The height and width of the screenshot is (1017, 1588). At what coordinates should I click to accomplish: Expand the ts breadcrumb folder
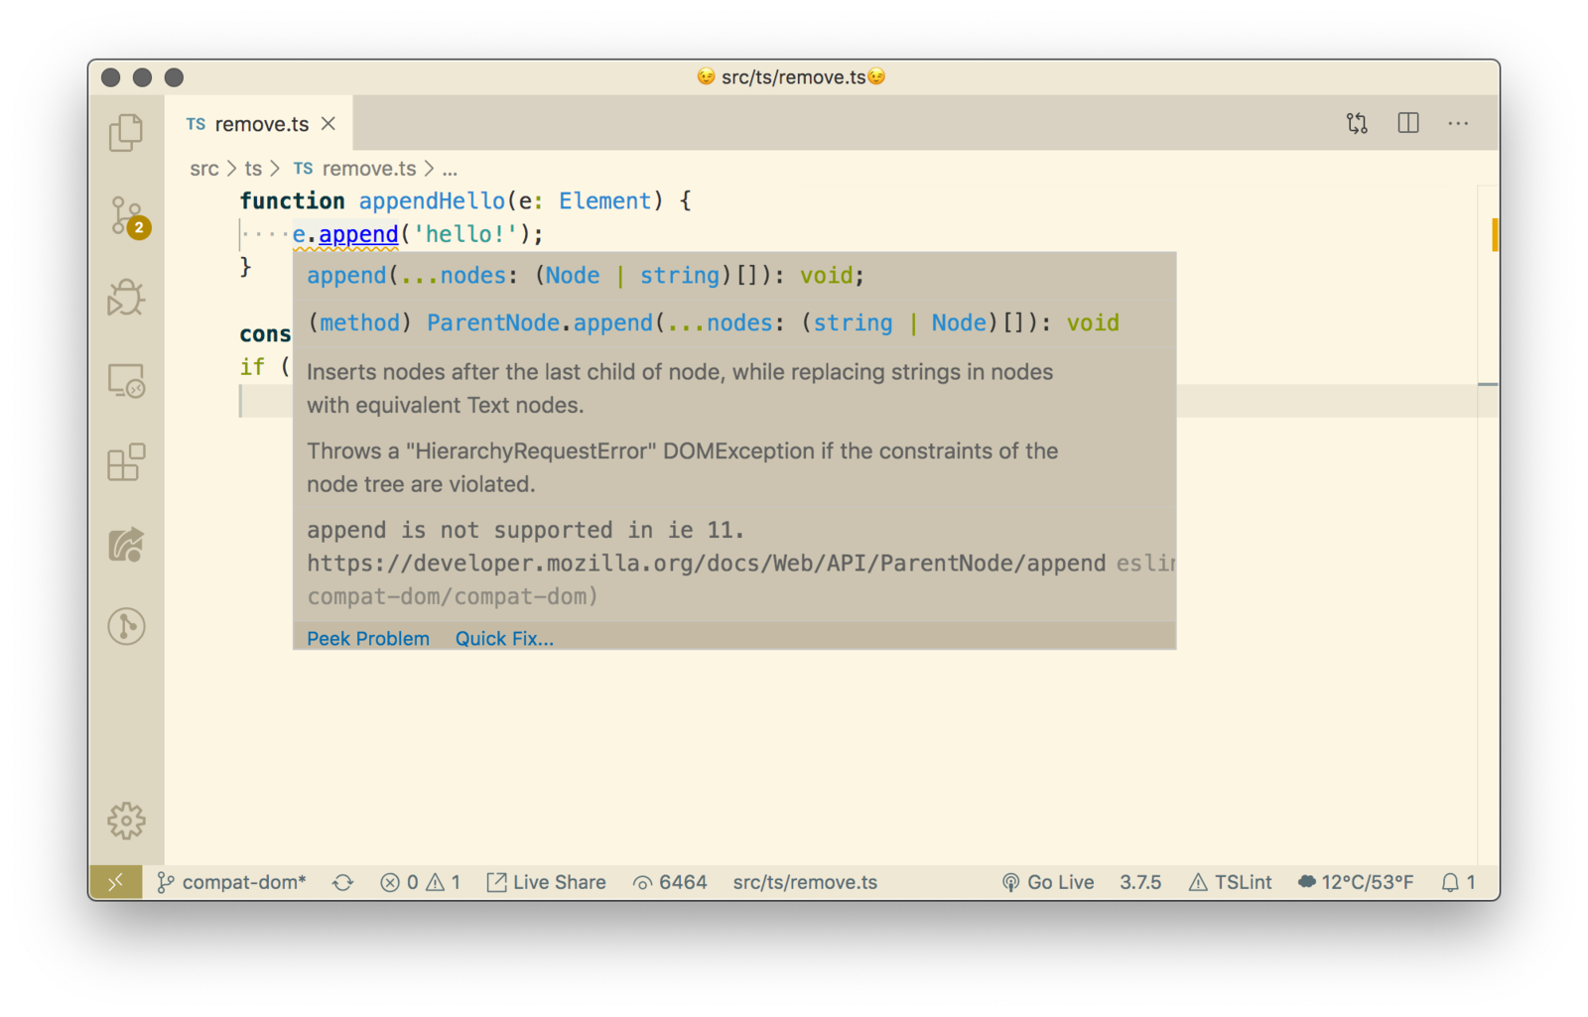[x=252, y=169]
